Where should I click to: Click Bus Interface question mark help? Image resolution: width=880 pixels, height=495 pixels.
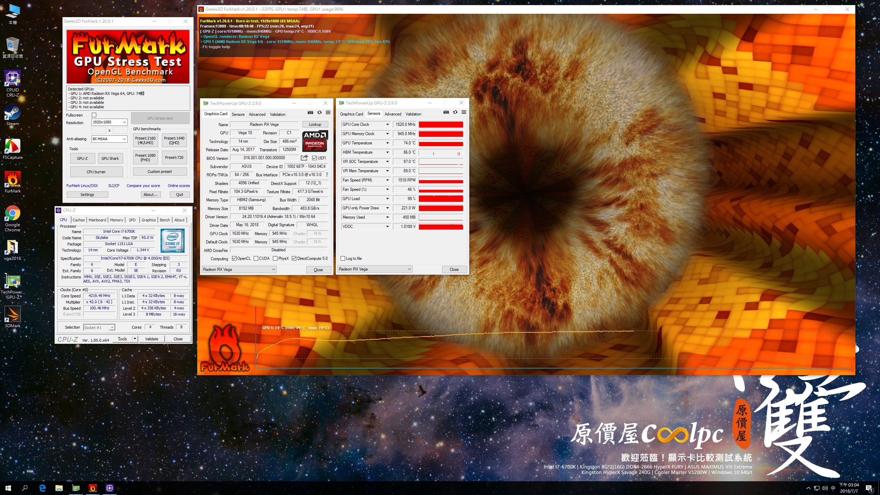coord(327,175)
